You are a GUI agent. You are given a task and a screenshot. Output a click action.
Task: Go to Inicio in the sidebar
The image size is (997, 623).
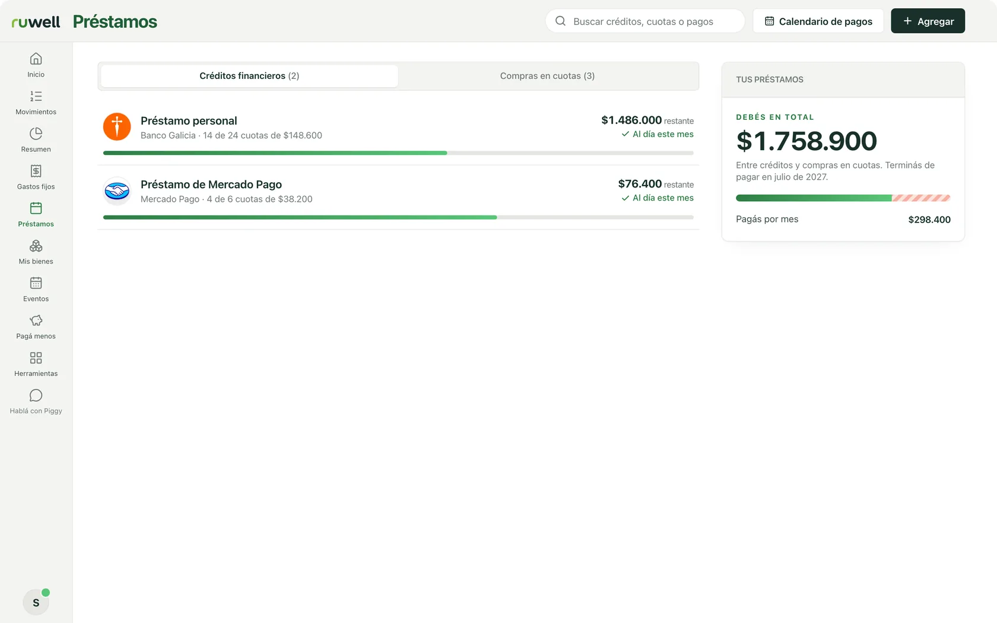[36, 65]
